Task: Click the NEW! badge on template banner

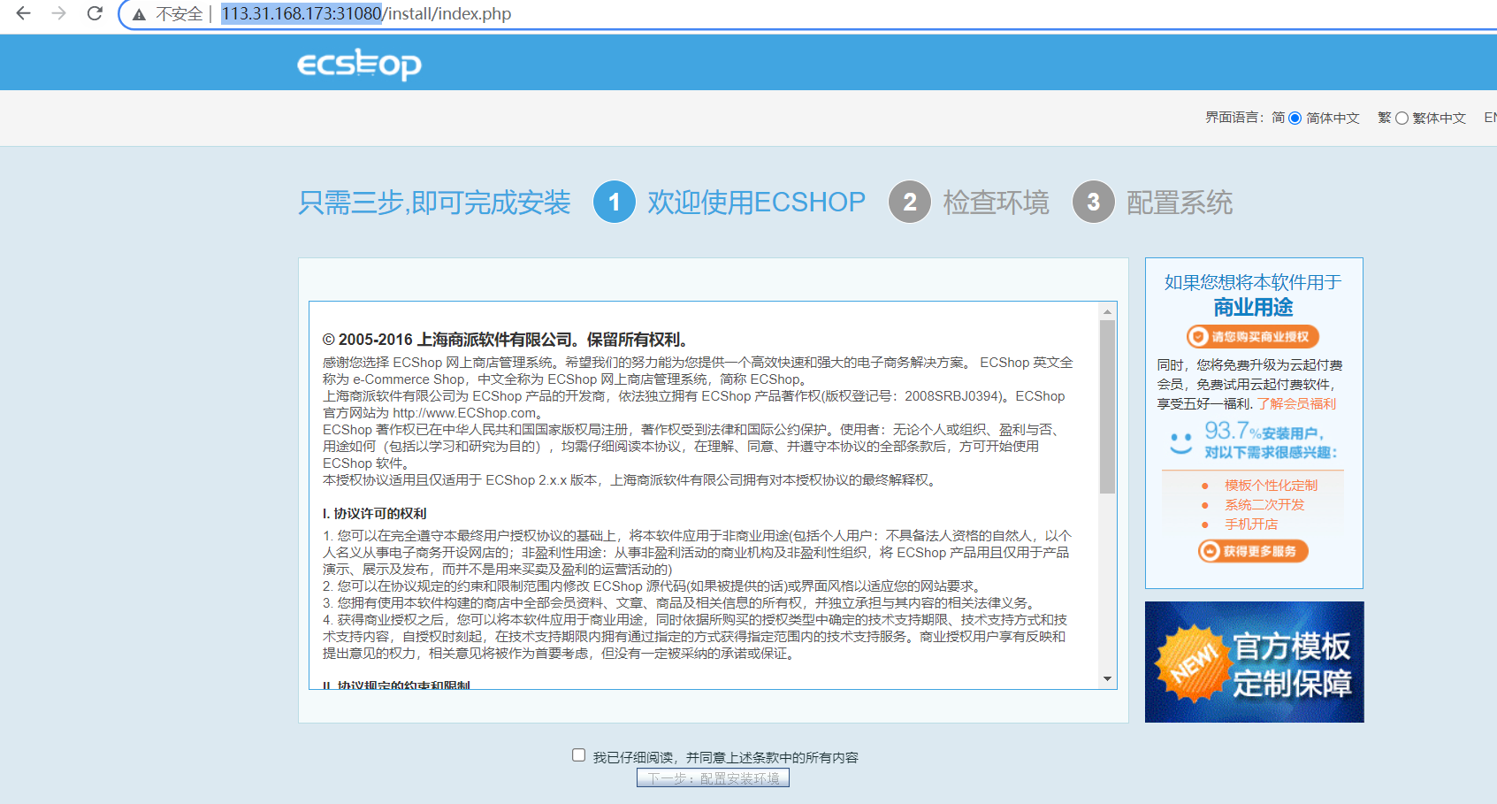Action: coord(1195,662)
